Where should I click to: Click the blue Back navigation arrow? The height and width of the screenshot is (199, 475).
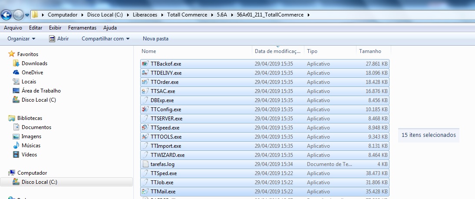click(x=6, y=15)
